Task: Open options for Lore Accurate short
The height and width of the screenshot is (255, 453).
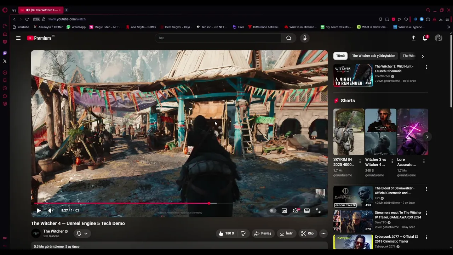Action: [x=424, y=161]
